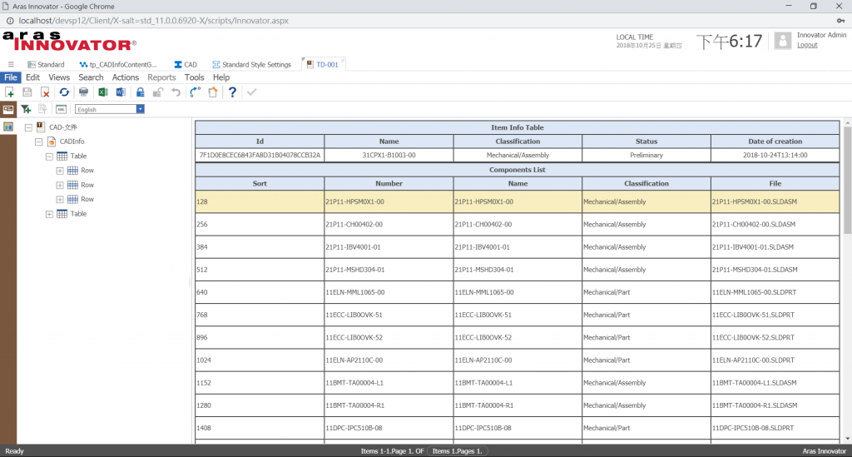The height and width of the screenshot is (457, 852).
Task: Open the Standard Style Settings tab
Action: [251, 65]
